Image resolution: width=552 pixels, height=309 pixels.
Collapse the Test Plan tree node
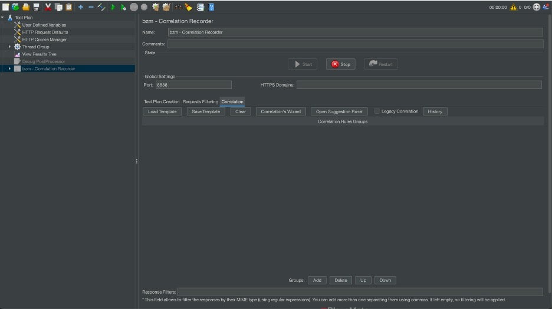3,17
